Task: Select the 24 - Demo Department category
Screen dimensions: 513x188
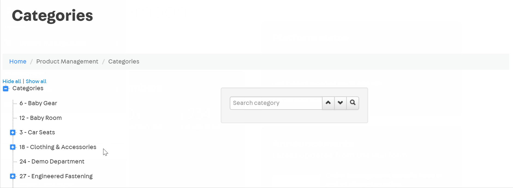Action: 51,161
